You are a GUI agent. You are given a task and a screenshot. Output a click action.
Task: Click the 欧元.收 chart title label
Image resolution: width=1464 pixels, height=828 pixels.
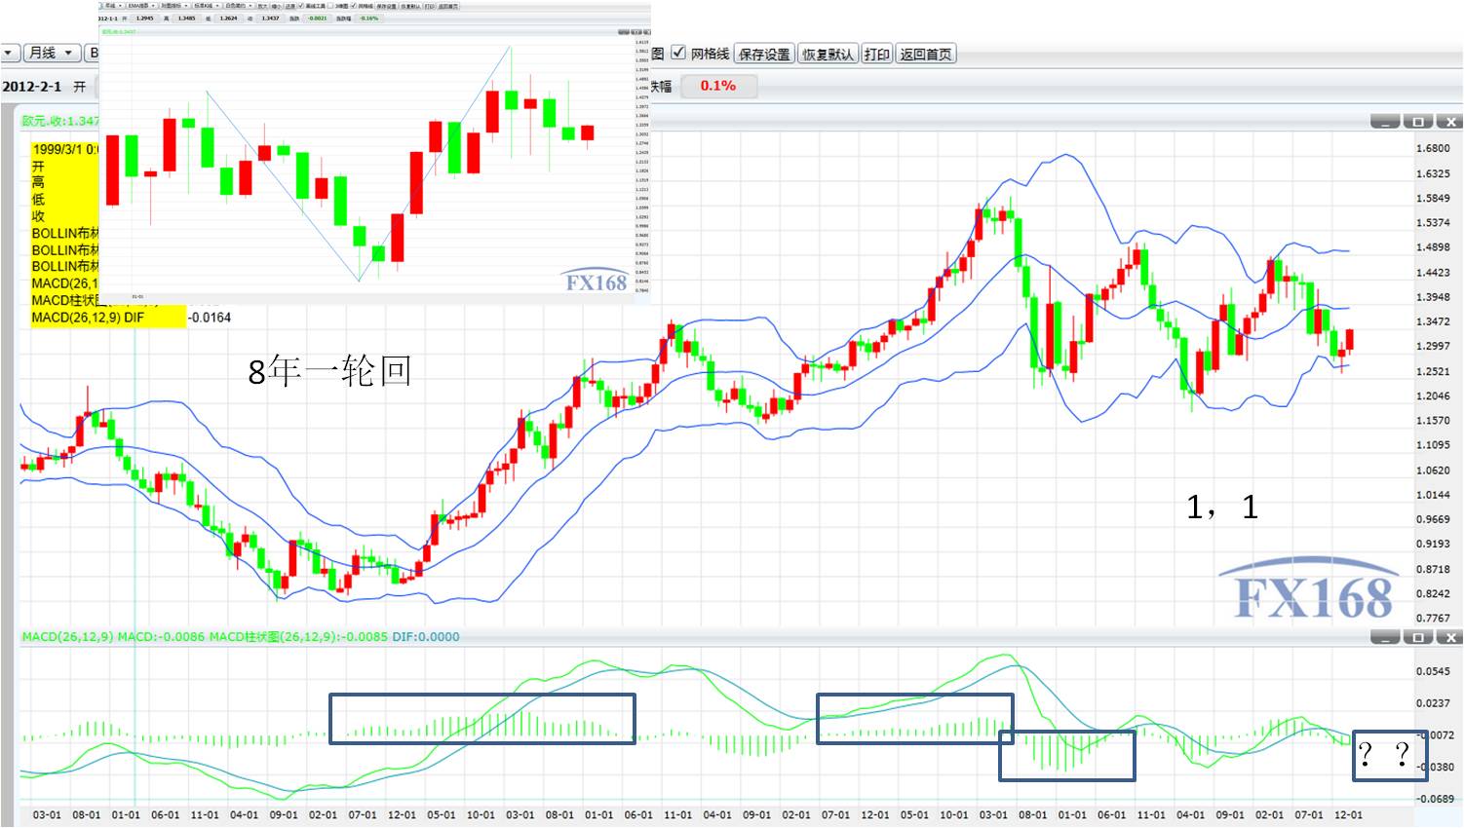(60, 121)
